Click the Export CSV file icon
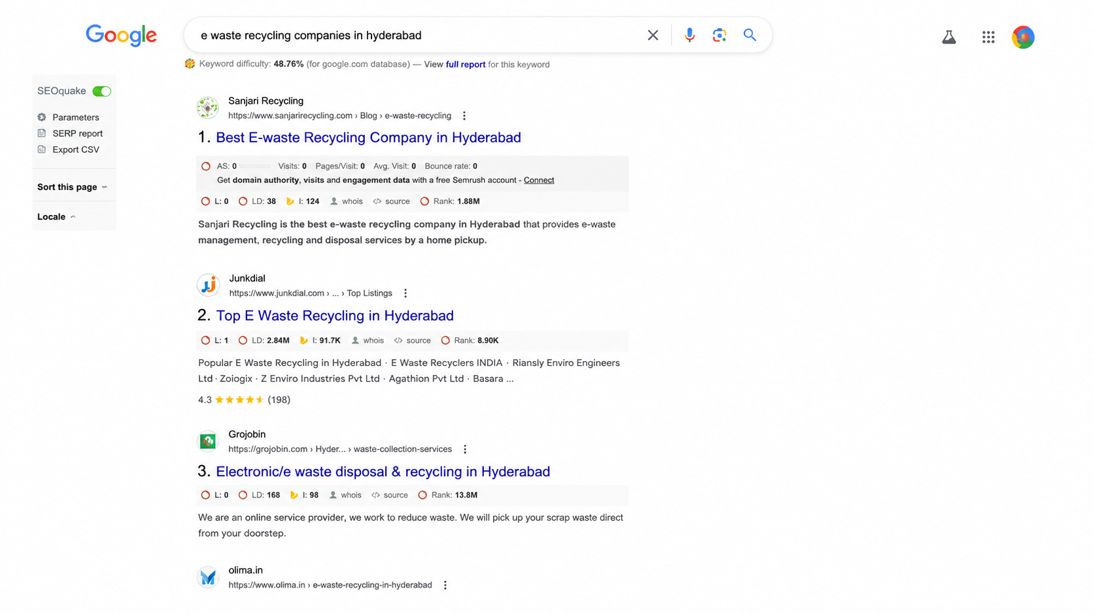Screen dimensions: 1094x614 tap(42, 150)
